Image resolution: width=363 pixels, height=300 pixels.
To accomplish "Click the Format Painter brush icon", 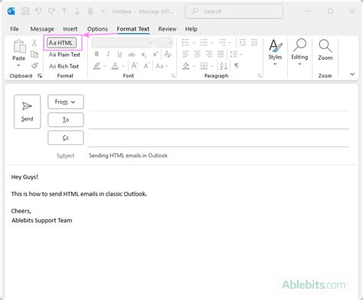I will click(x=34, y=66).
